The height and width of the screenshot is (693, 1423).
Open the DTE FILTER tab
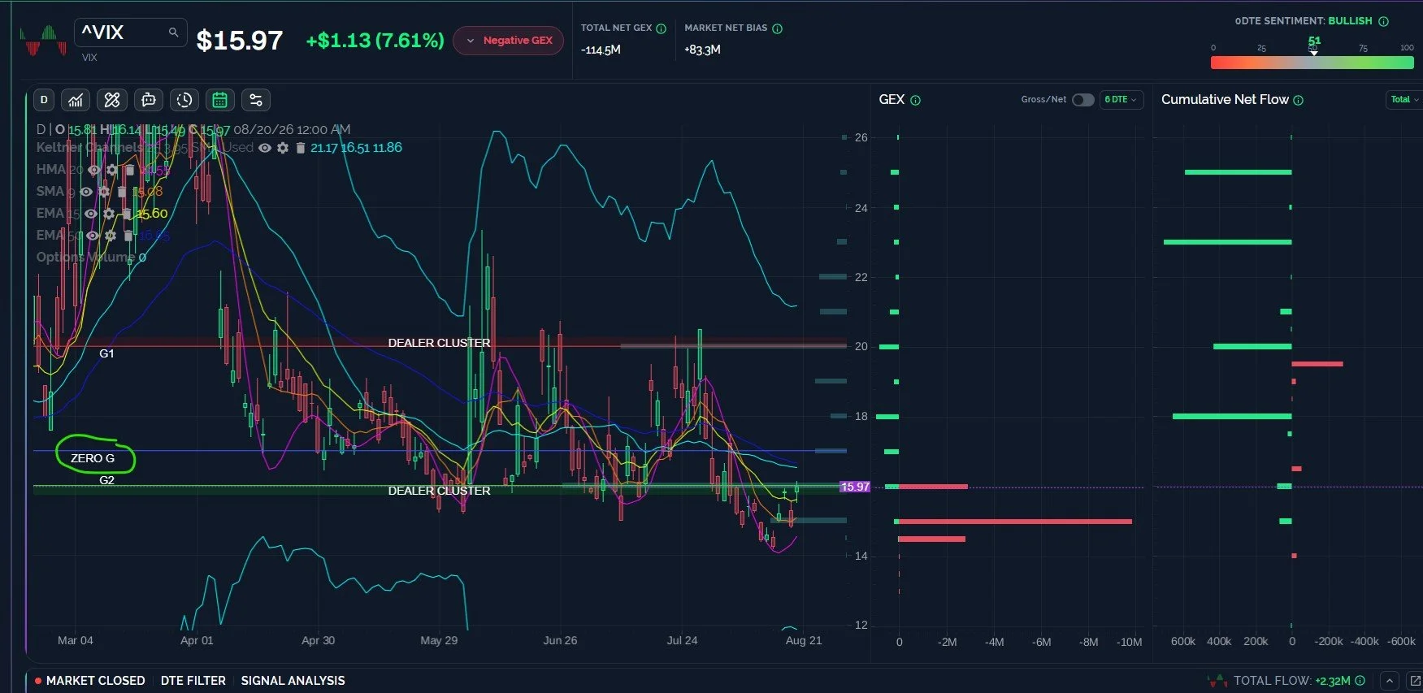[193, 681]
